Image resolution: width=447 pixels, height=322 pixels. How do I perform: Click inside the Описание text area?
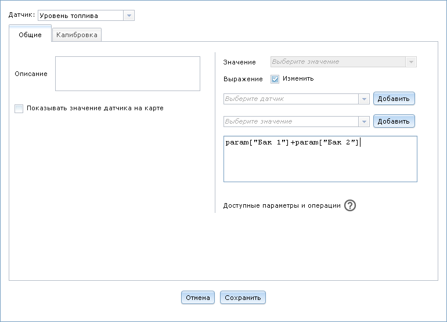(x=128, y=74)
